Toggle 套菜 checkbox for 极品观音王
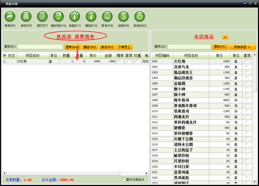Viewport: 259px width, 186px height. [x=247, y=72]
